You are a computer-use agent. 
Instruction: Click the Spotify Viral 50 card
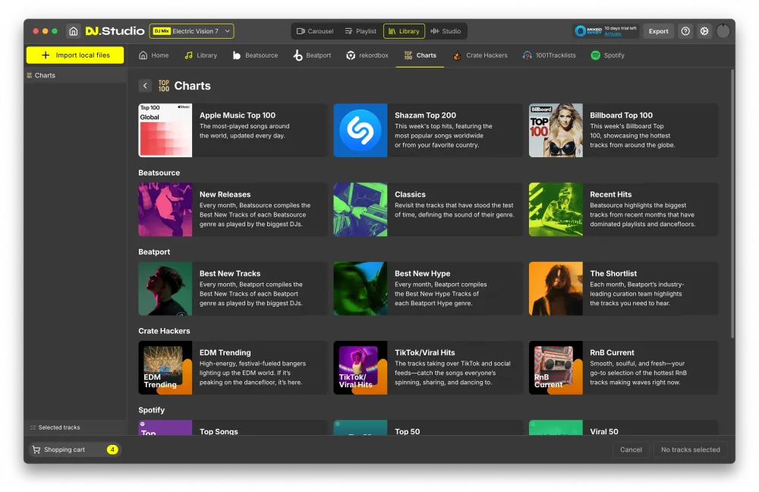(x=623, y=427)
